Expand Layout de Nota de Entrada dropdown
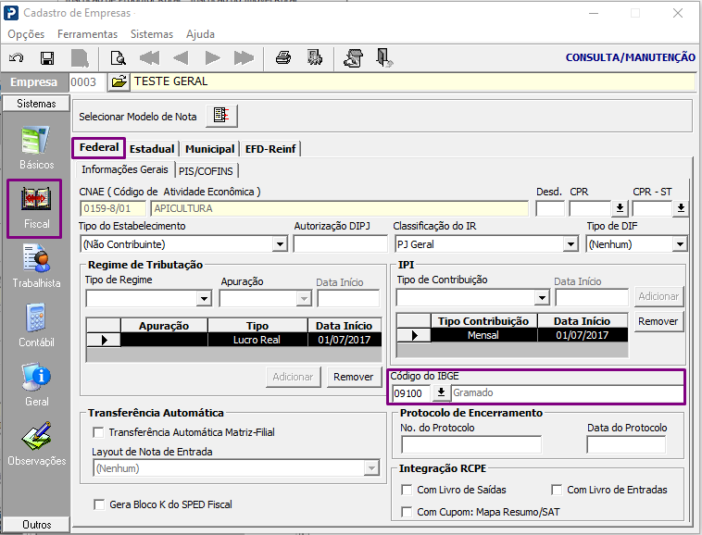Image resolution: width=702 pixels, height=535 pixels. 371,468
